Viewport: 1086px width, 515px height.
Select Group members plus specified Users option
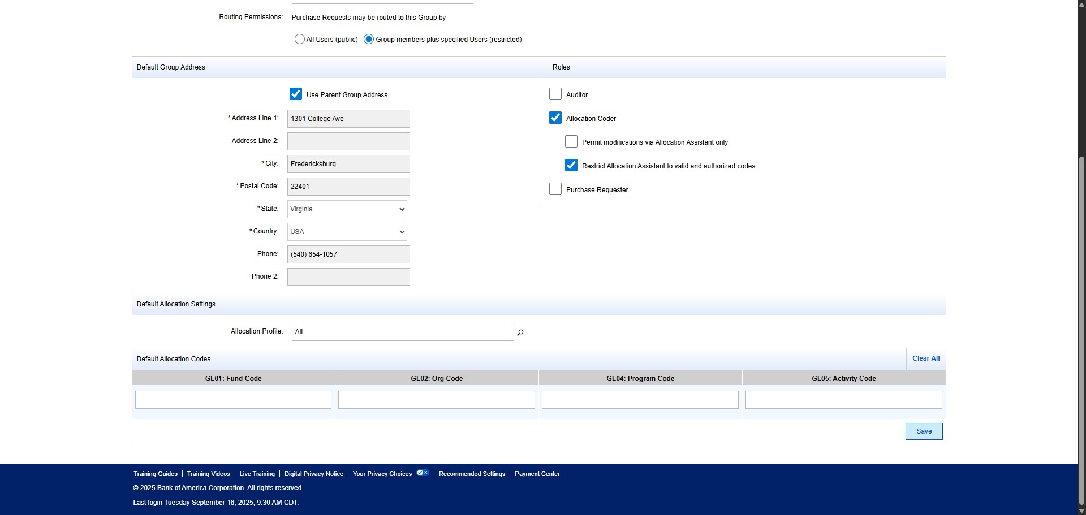tap(369, 40)
